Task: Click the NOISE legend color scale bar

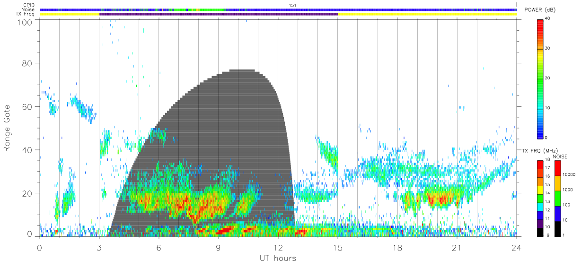Action: tap(557, 198)
